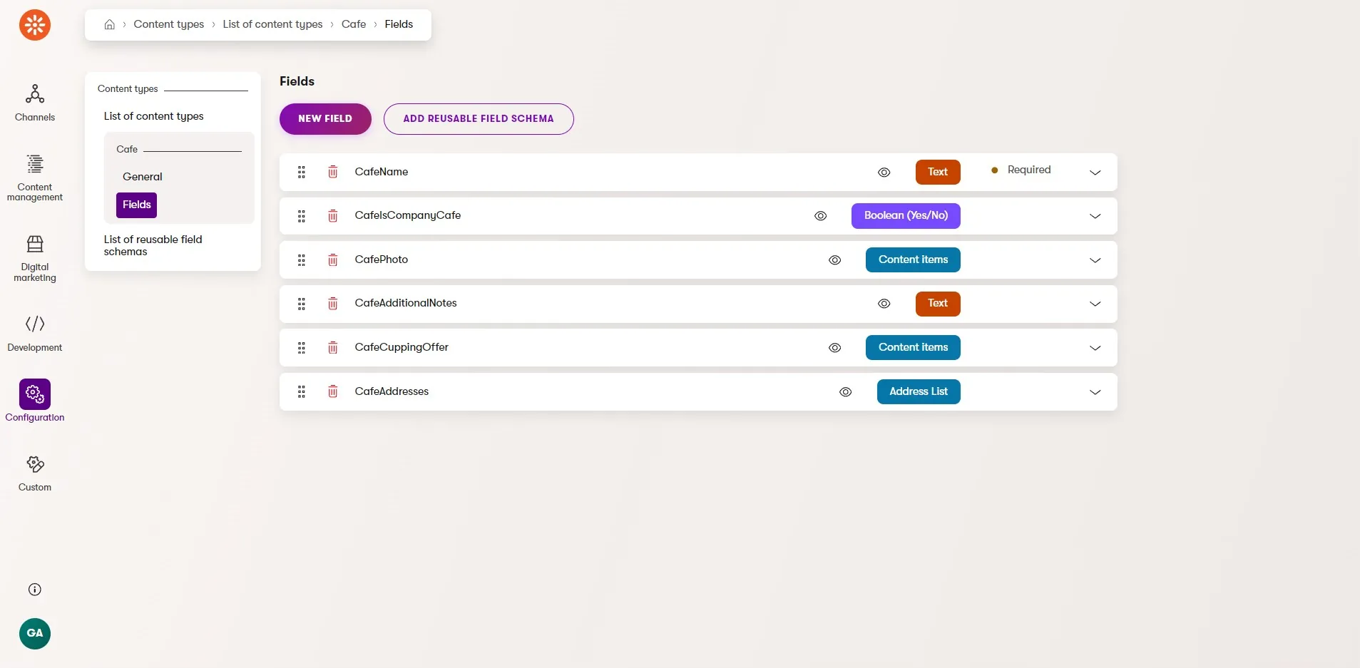Click Content types breadcrumb link

click(x=169, y=24)
